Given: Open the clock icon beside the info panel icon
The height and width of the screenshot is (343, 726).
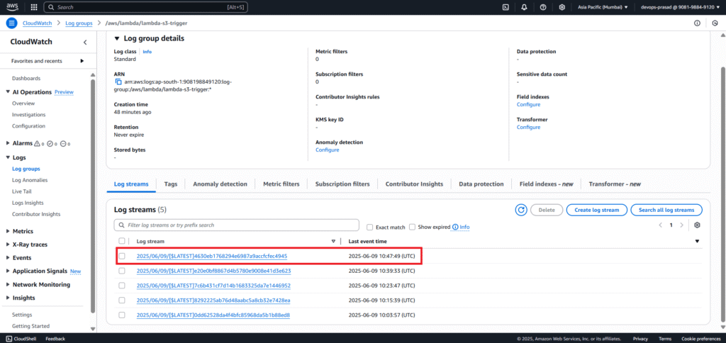Looking at the screenshot, I should tap(715, 23).
